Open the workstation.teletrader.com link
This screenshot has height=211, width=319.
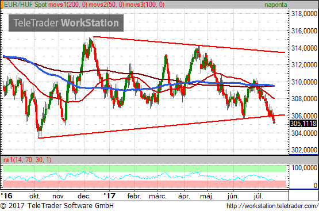point(272,206)
